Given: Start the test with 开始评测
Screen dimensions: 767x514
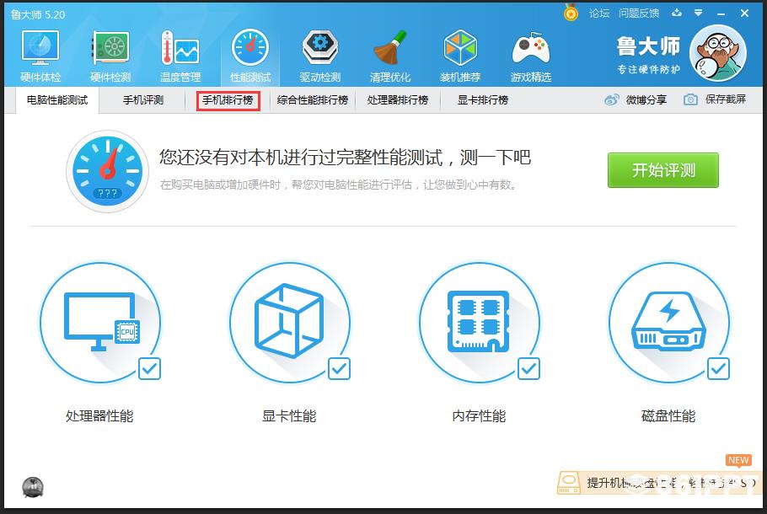Looking at the screenshot, I should [x=663, y=170].
